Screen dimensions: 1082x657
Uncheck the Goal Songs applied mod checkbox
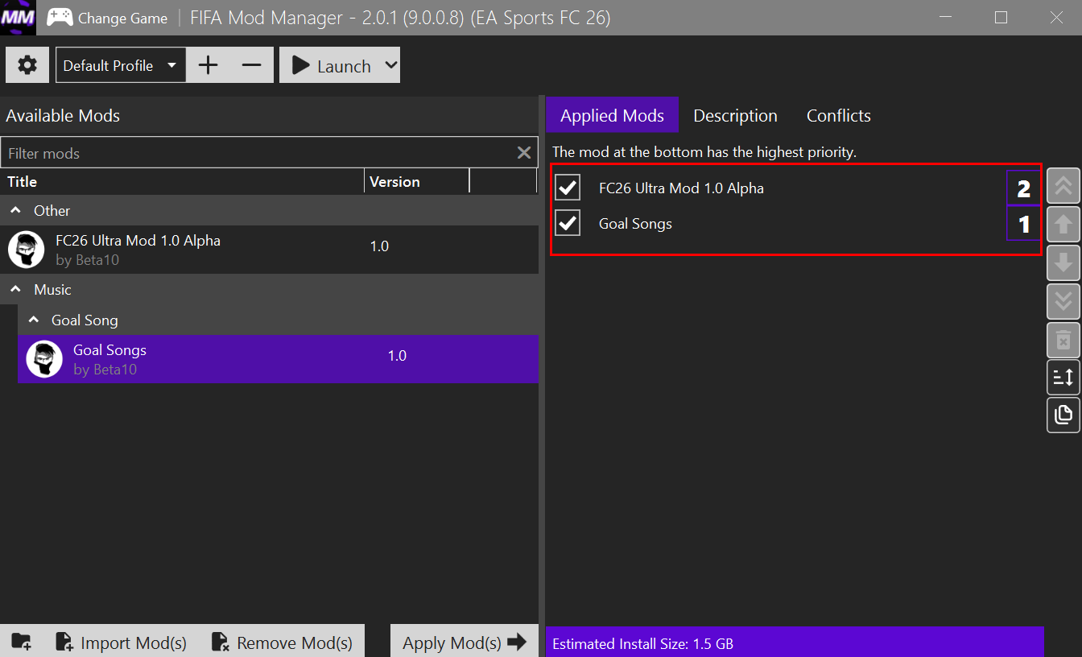click(568, 223)
